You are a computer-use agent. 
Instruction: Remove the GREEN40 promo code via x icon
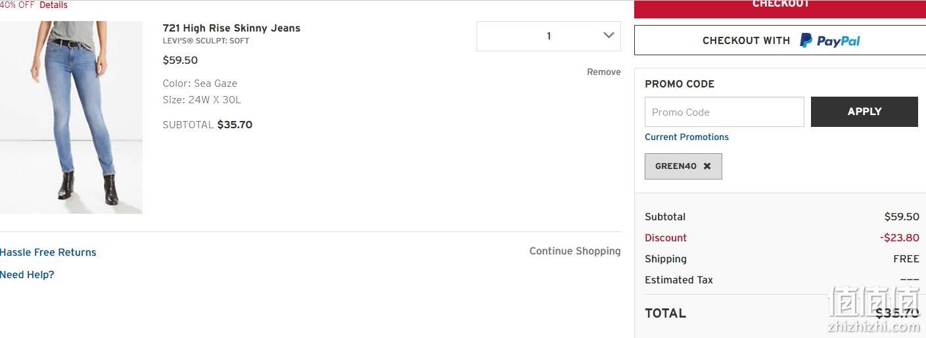point(707,166)
